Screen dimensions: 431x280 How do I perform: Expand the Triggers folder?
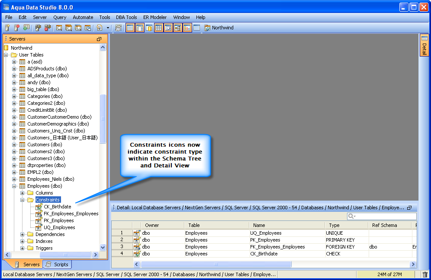point(22,248)
